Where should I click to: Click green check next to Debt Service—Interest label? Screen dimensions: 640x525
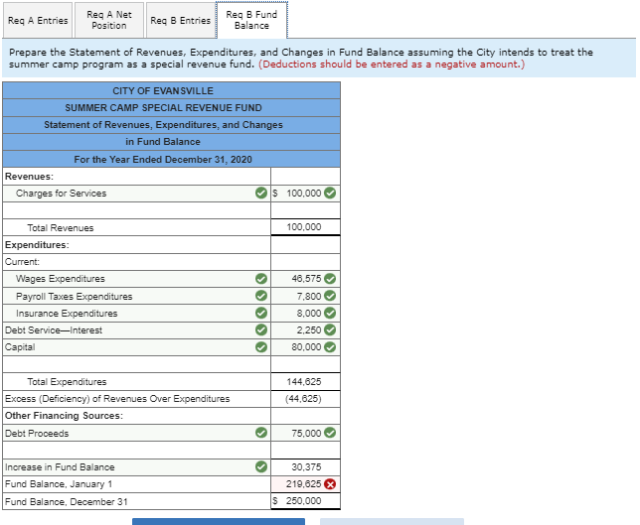[261, 329]
